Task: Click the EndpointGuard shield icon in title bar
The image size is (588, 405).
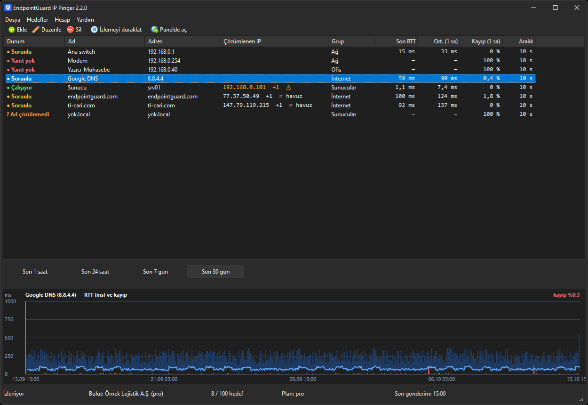Action: (8, 8)
